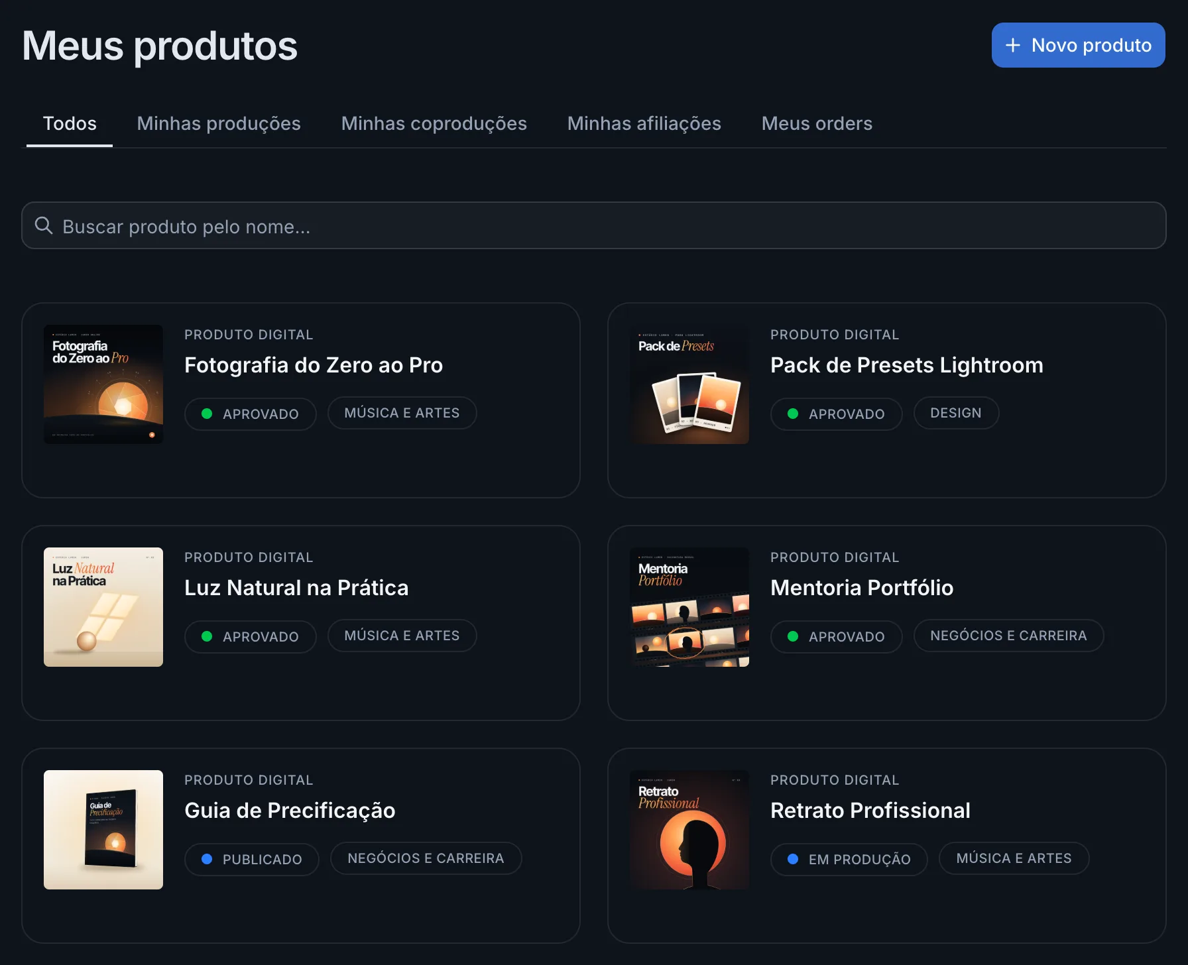1188x965 pixels.
Task: Open the Guia de Precificação thumbnail
Action: pyautogui.click(x=103, y=830)
